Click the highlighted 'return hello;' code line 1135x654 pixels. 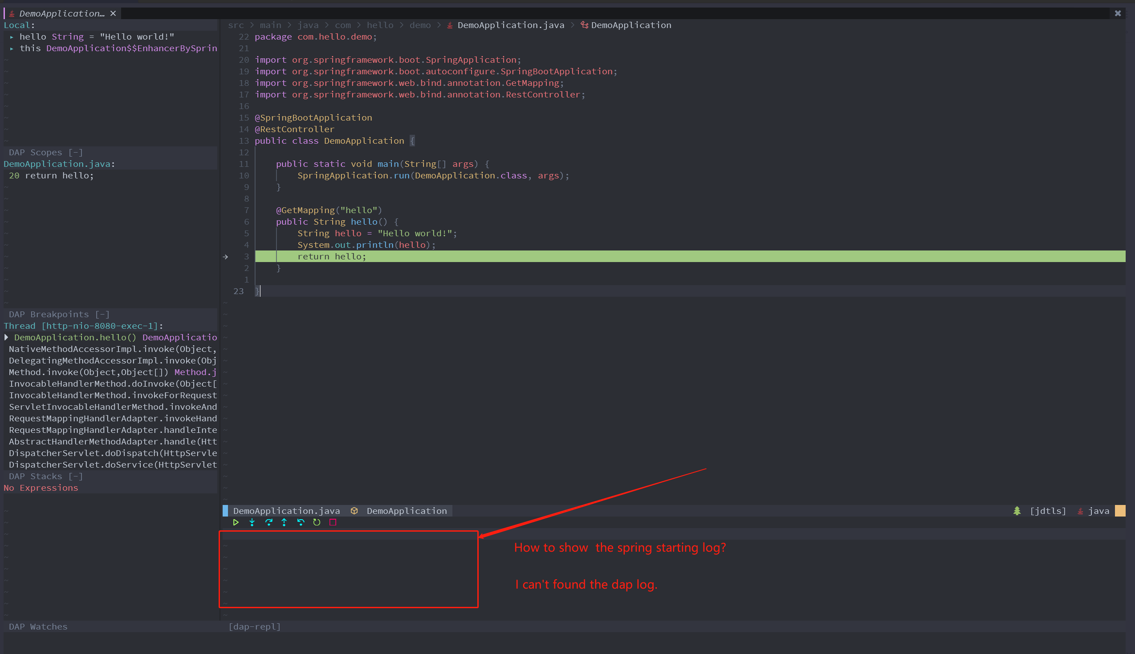coord(690,256)
